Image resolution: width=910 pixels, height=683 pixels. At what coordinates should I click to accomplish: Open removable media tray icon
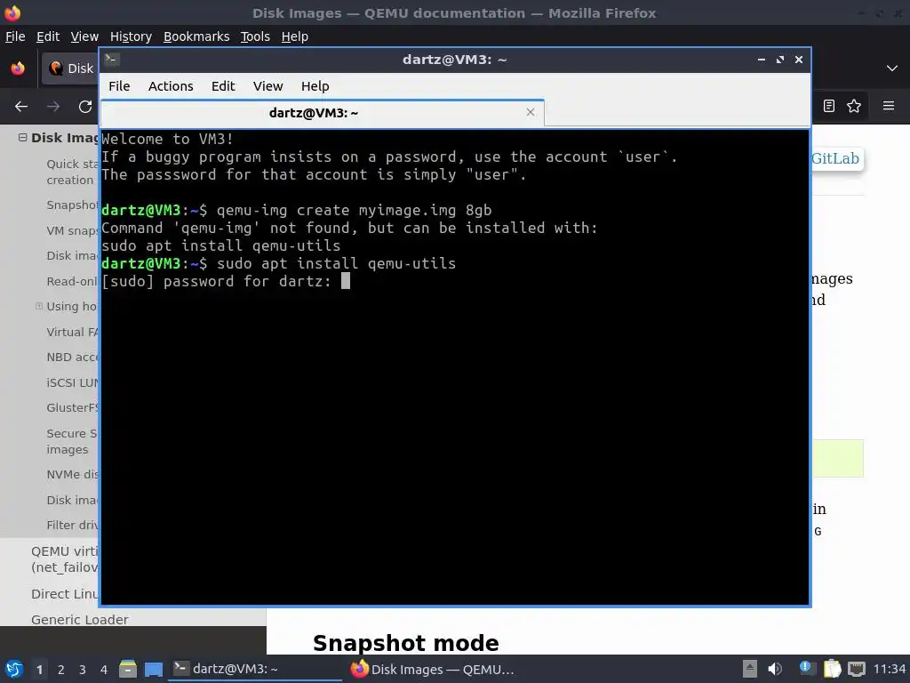click(749, 669)
